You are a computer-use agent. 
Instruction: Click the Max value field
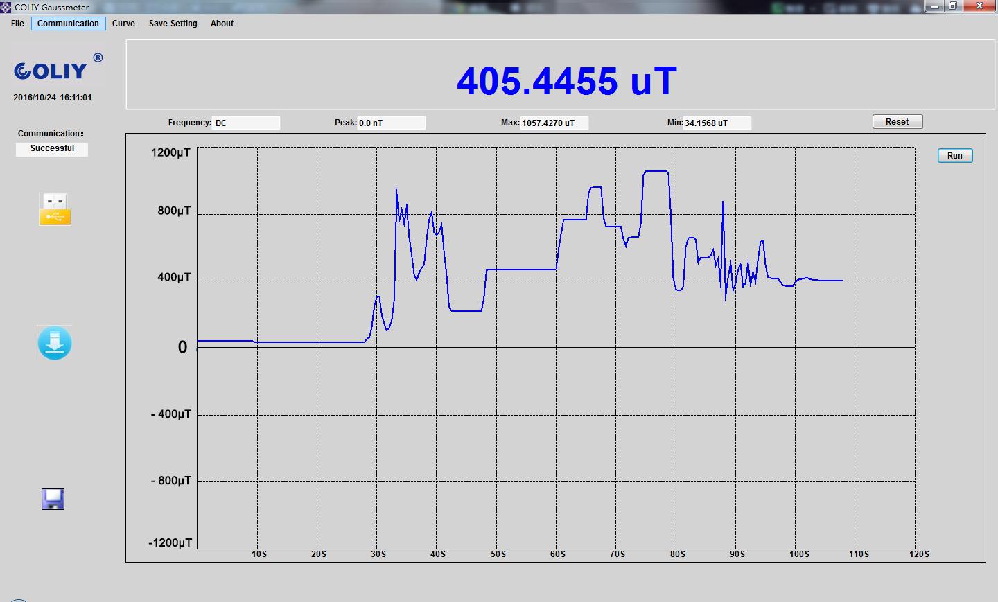click(x=554, y=123)
